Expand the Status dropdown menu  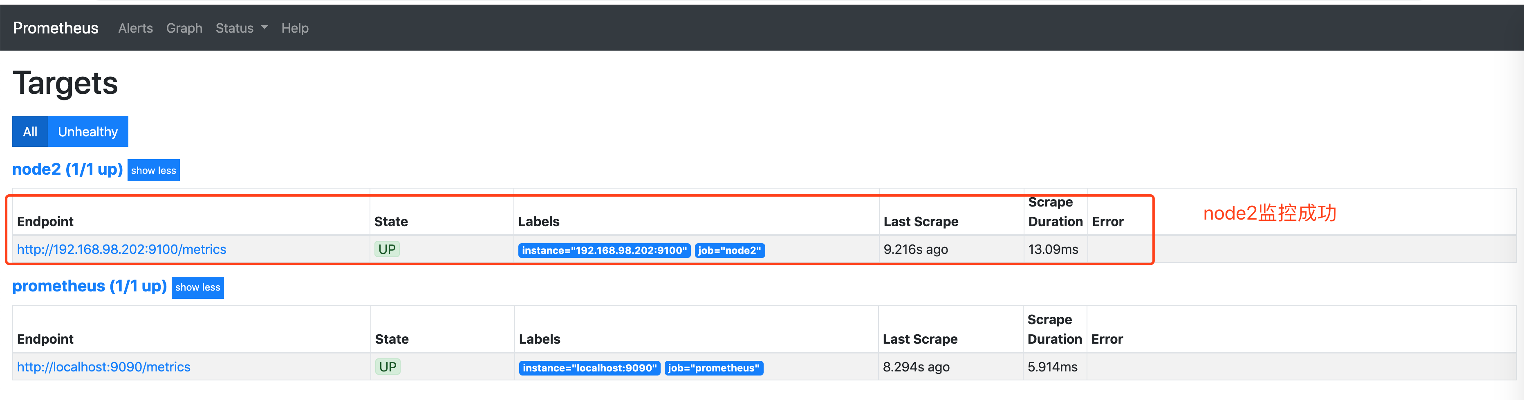(241, 28)
